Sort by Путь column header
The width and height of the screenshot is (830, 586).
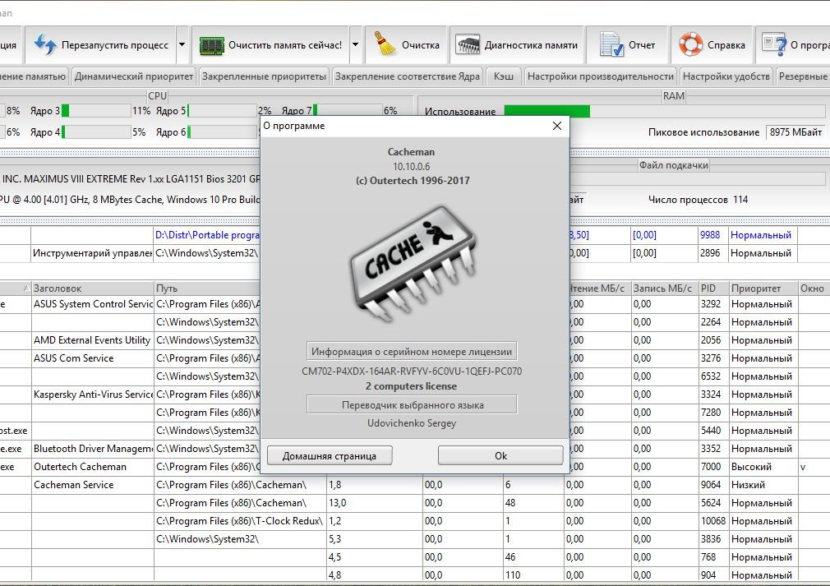point(207,288)
